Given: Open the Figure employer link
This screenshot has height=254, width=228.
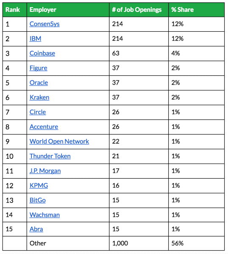Looking at the screenshot, I should (x=38, y=68).
